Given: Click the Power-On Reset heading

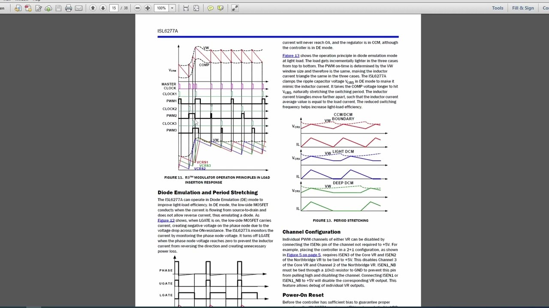Looking at the screenshot, I should 303,295.
